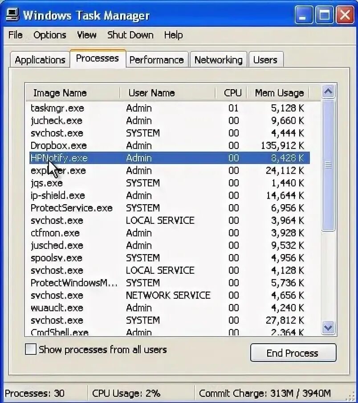The width and height of the screenshot is (358, 403).
Task: Click the process list scrollbar thumb
Action: point(328,165)
